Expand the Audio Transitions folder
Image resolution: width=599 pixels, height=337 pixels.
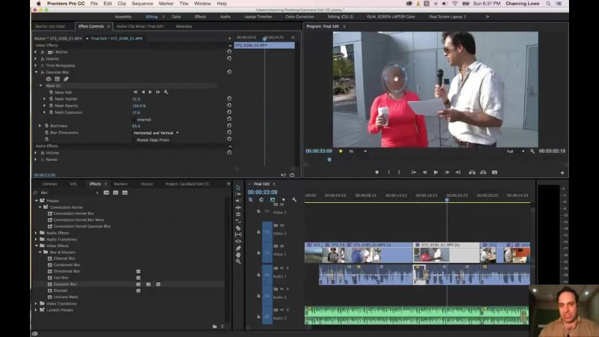pyautogui.click(x=36, y=239)
